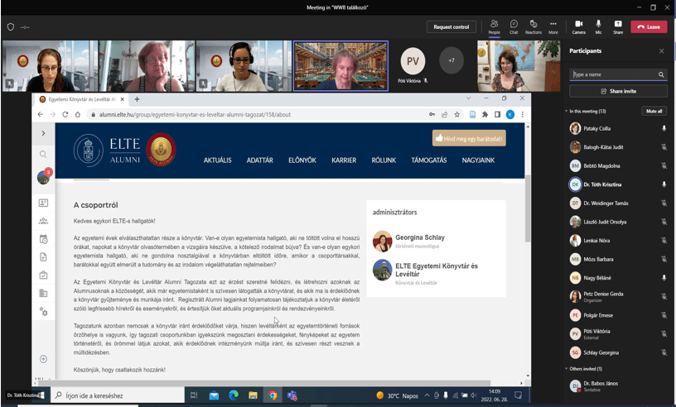Click the page vertical scrollbar
Viewport: 676px width, 407px height.
point(528,208)
